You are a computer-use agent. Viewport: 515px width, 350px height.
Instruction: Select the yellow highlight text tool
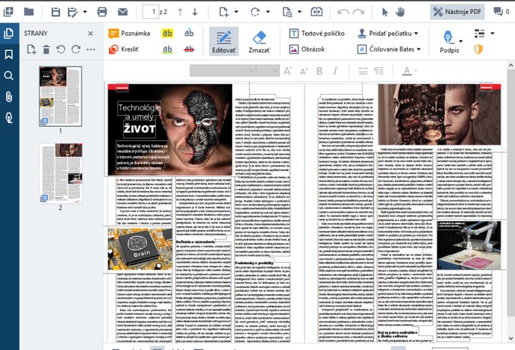[169, 34]
